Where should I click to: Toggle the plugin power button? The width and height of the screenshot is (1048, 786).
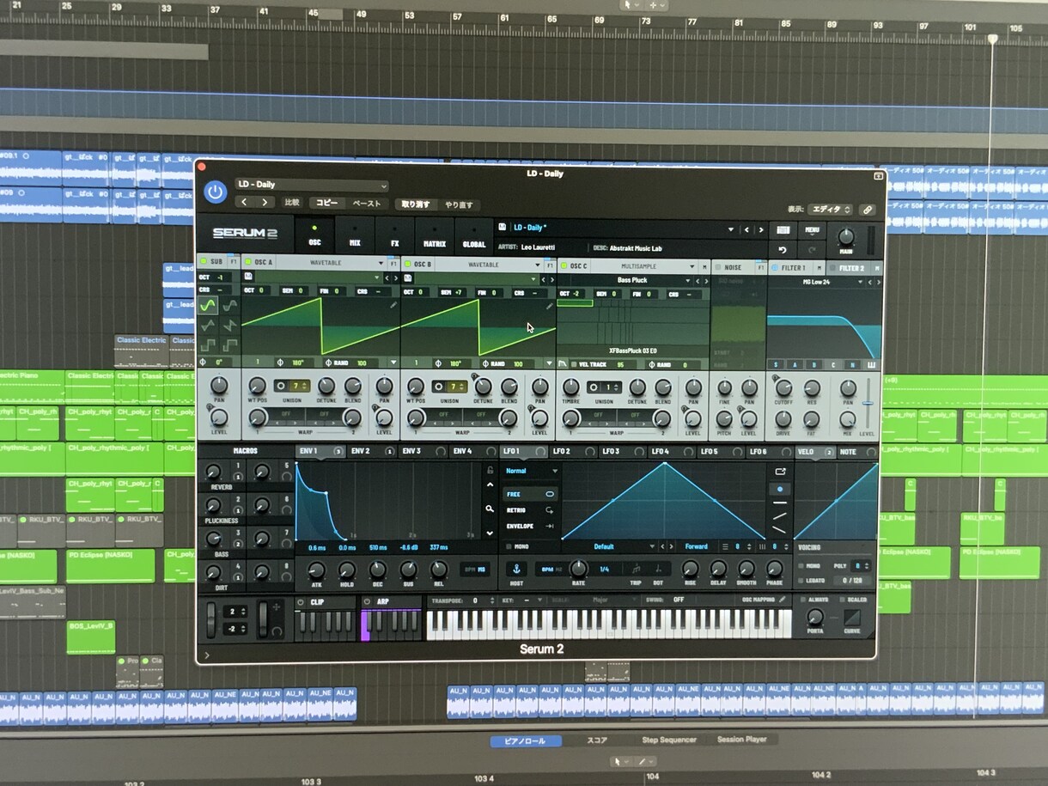point(215,192)
